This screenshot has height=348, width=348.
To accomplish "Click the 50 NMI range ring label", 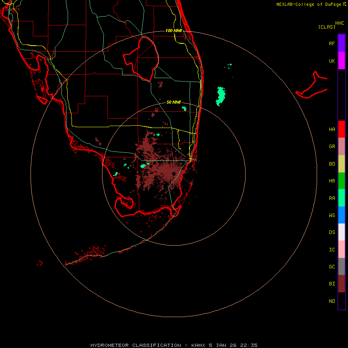I will pyautogui.click(x=174, y=102).
